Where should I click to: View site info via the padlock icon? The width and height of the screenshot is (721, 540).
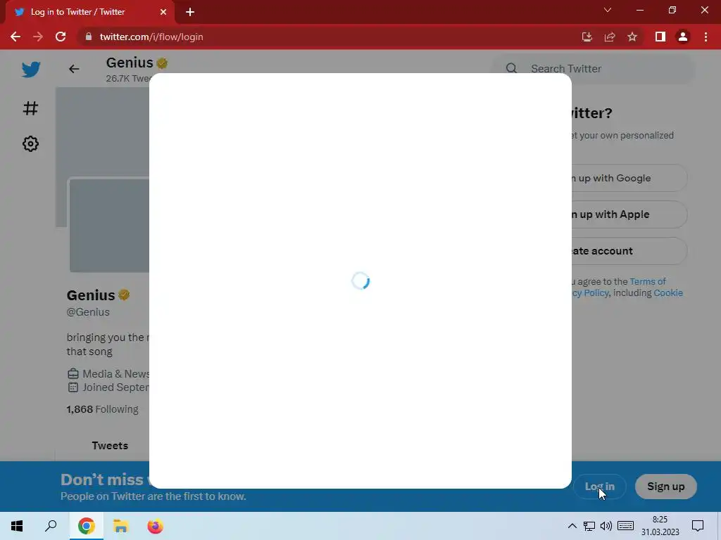point(89,37)
